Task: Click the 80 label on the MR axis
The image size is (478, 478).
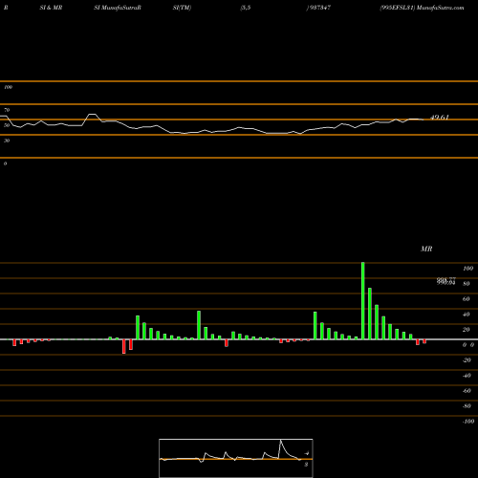Action: [467, 284]
